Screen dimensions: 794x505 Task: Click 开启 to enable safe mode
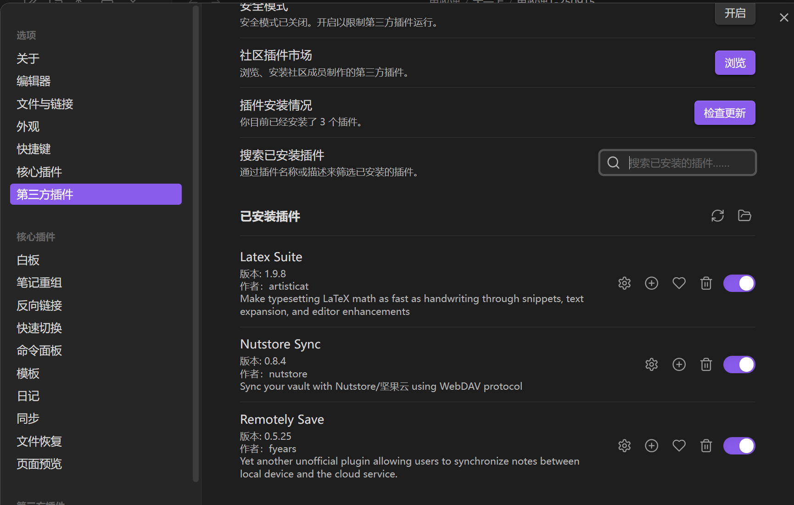click(x=735, y=13)
